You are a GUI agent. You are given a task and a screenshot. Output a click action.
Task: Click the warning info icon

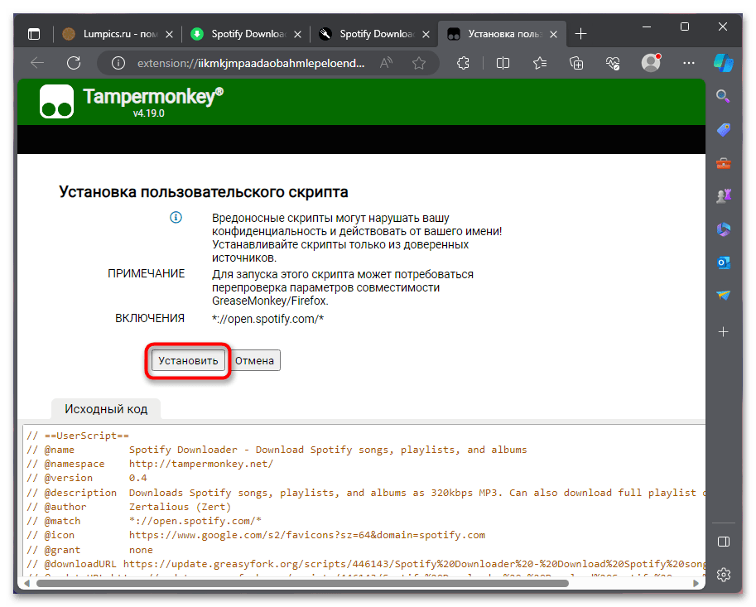click(176, 218)
